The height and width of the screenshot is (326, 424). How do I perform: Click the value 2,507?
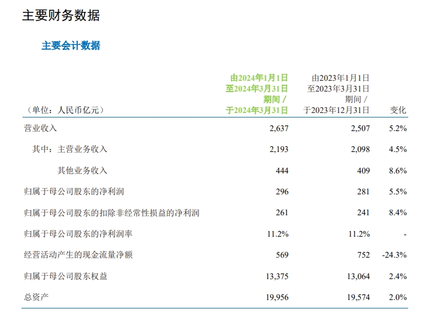[x=360, y=128]
